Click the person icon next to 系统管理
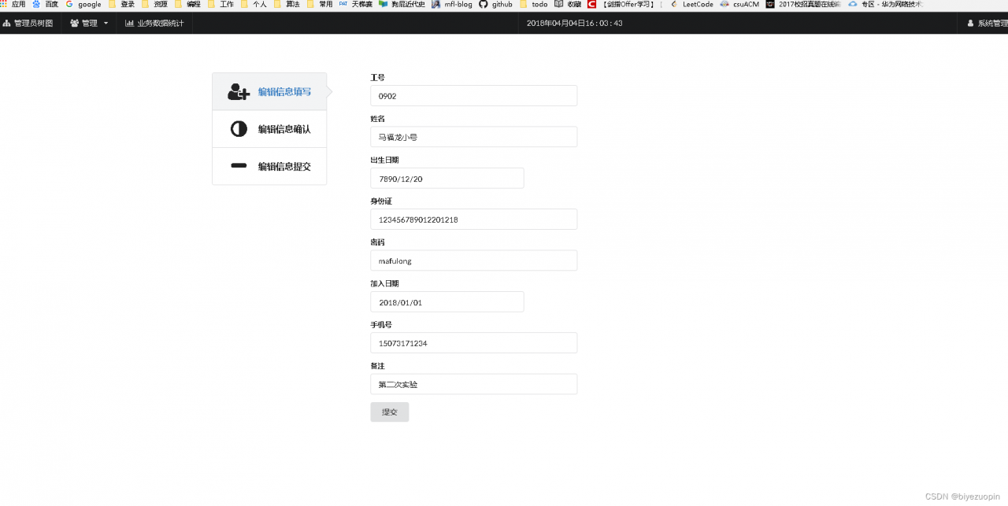Image resolution: width=1008 pixels, height=506 pixels. 971,23
